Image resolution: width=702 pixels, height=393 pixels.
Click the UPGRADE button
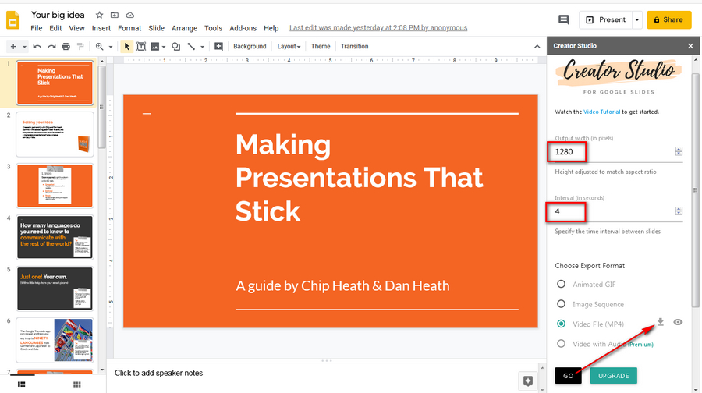(x=613, y=376)
